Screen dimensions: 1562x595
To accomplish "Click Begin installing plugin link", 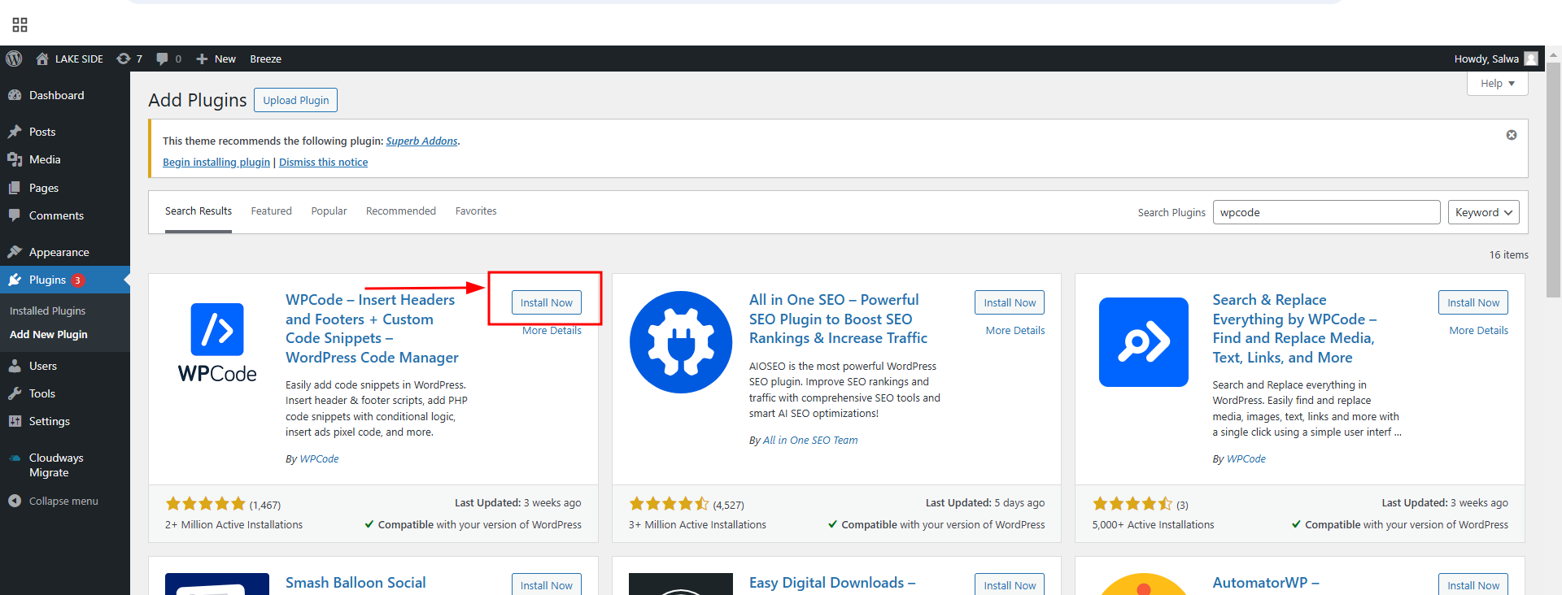I will click(216, 162).
